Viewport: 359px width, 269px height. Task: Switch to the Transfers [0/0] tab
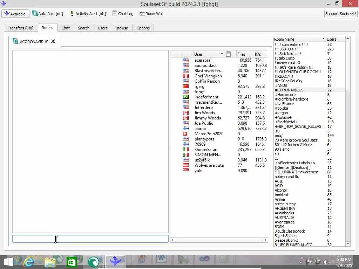pyautogui.click(x=20, y=28)
